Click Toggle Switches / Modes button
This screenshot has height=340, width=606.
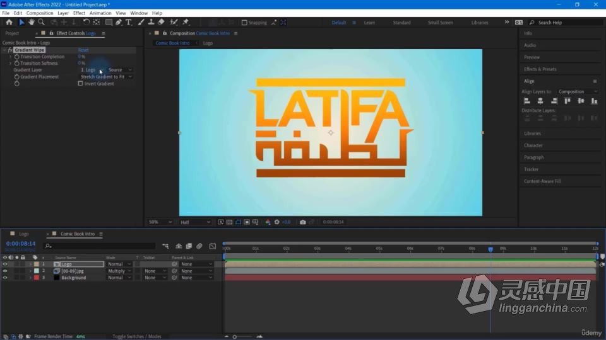[x=137, y=336]
